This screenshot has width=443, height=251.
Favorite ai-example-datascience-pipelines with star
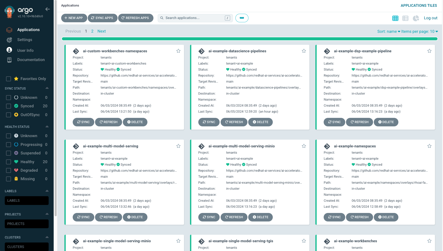[x=304, y=51]
